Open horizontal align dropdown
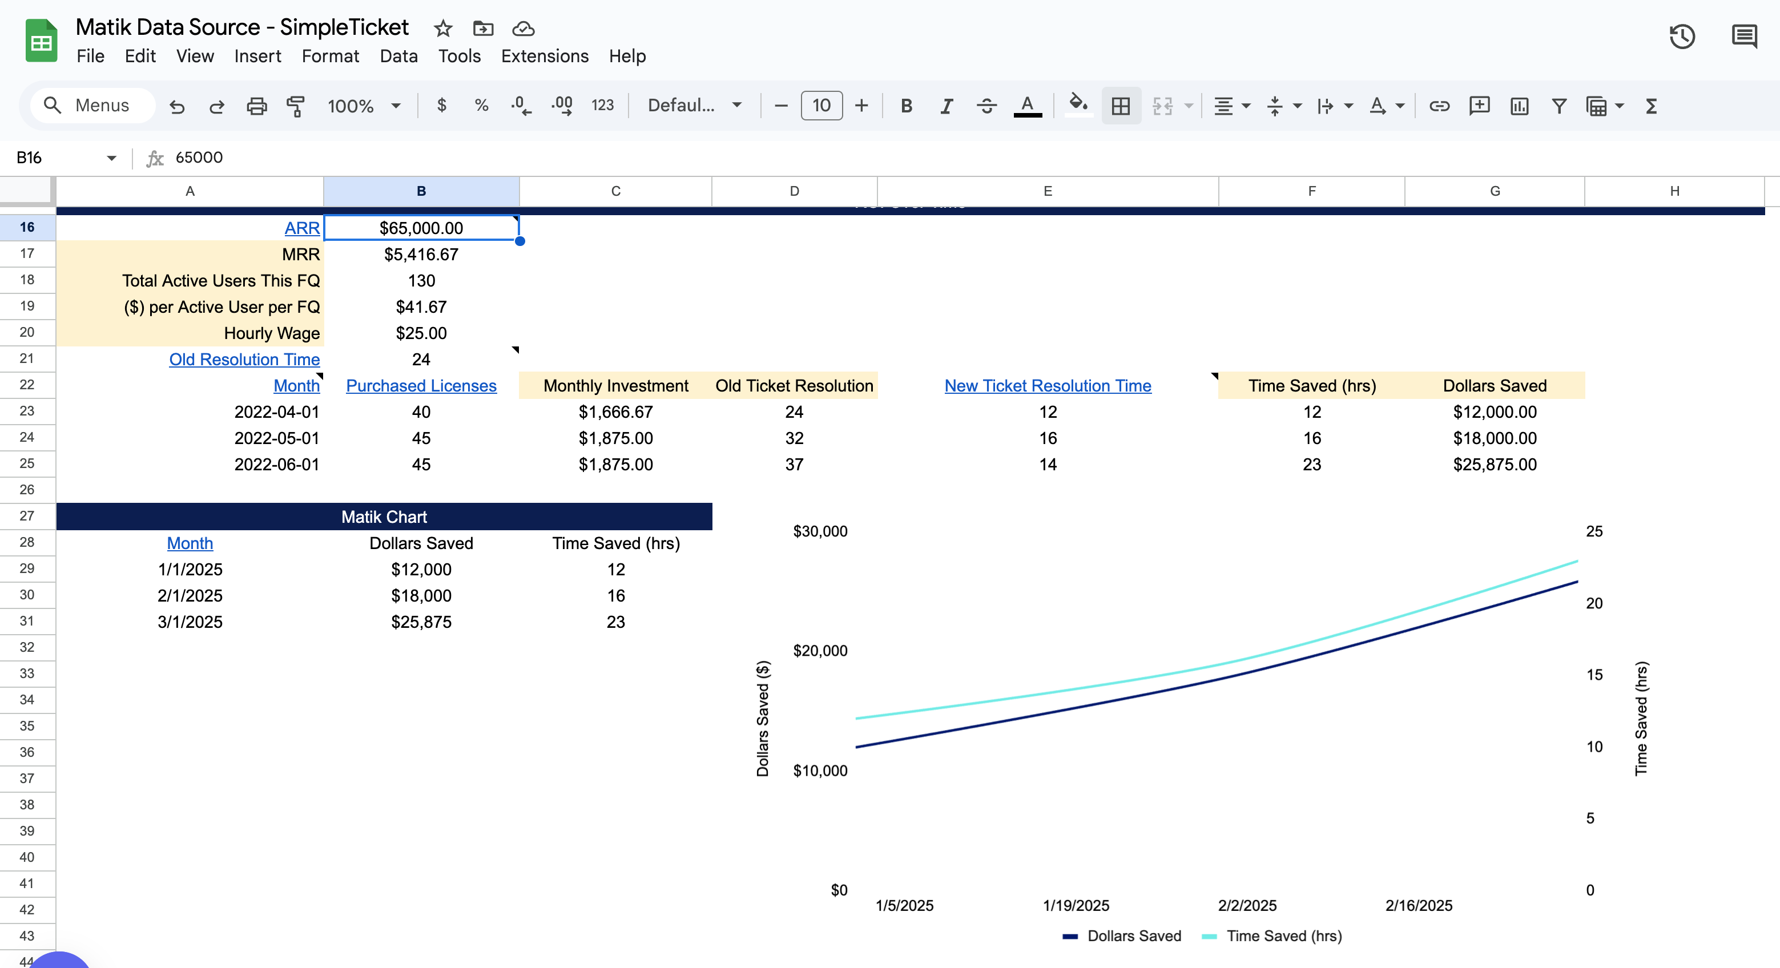Image resolution: width=1780 pixels, height=968 pixels. tap(1232, 106)
